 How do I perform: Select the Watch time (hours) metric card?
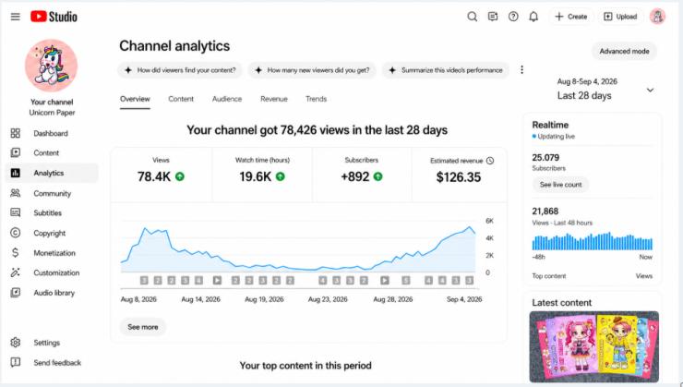(x=262, y=175)
